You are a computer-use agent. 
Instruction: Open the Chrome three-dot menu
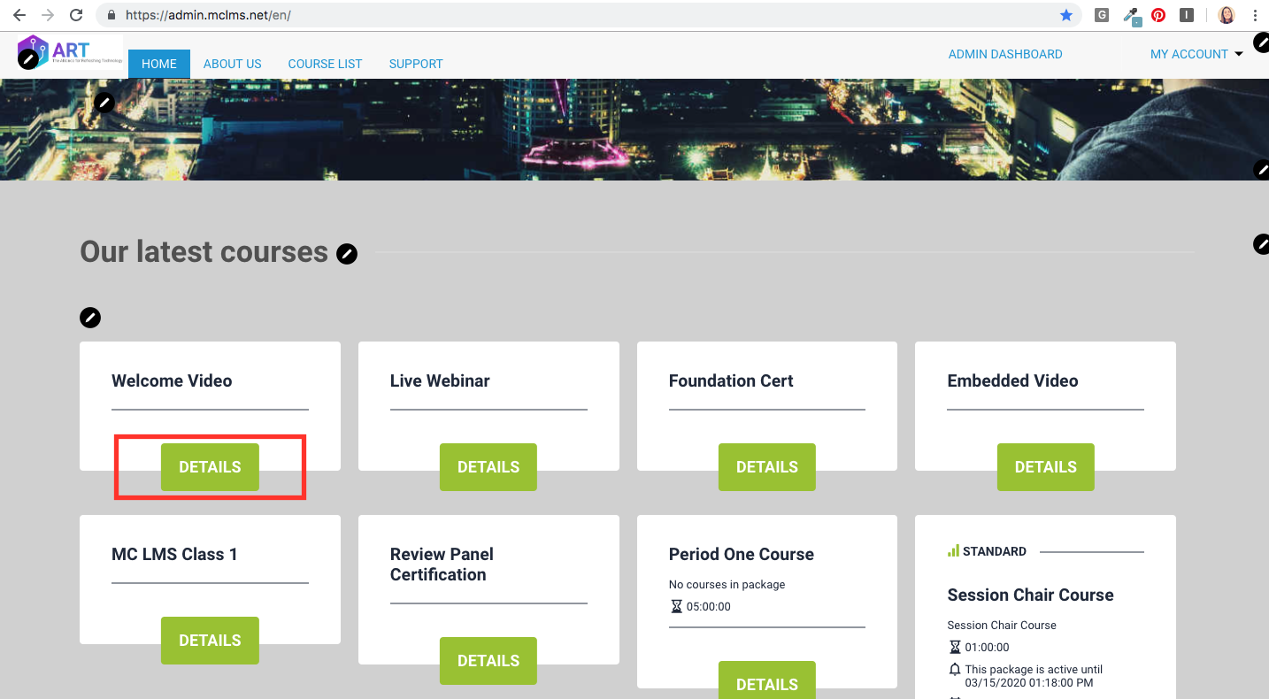click(1256, 14)
